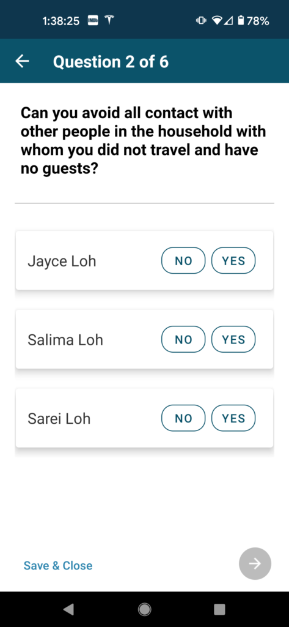Select YES for Jayce Loh

click(x=233, y=261)
